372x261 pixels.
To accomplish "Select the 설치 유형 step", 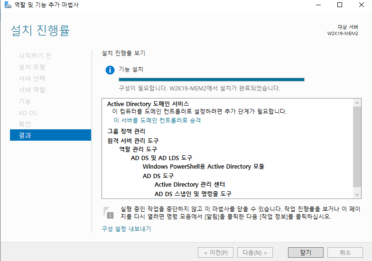I will pos(32,67).
